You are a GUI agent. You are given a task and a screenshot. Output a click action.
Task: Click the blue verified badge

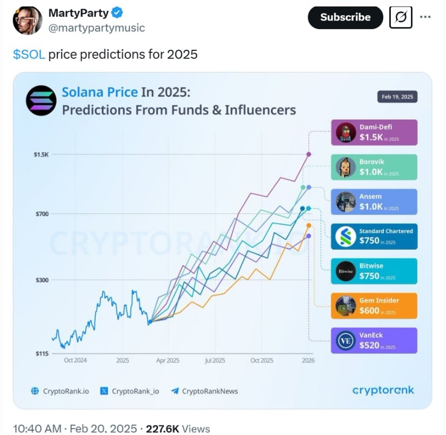point(117,13)
